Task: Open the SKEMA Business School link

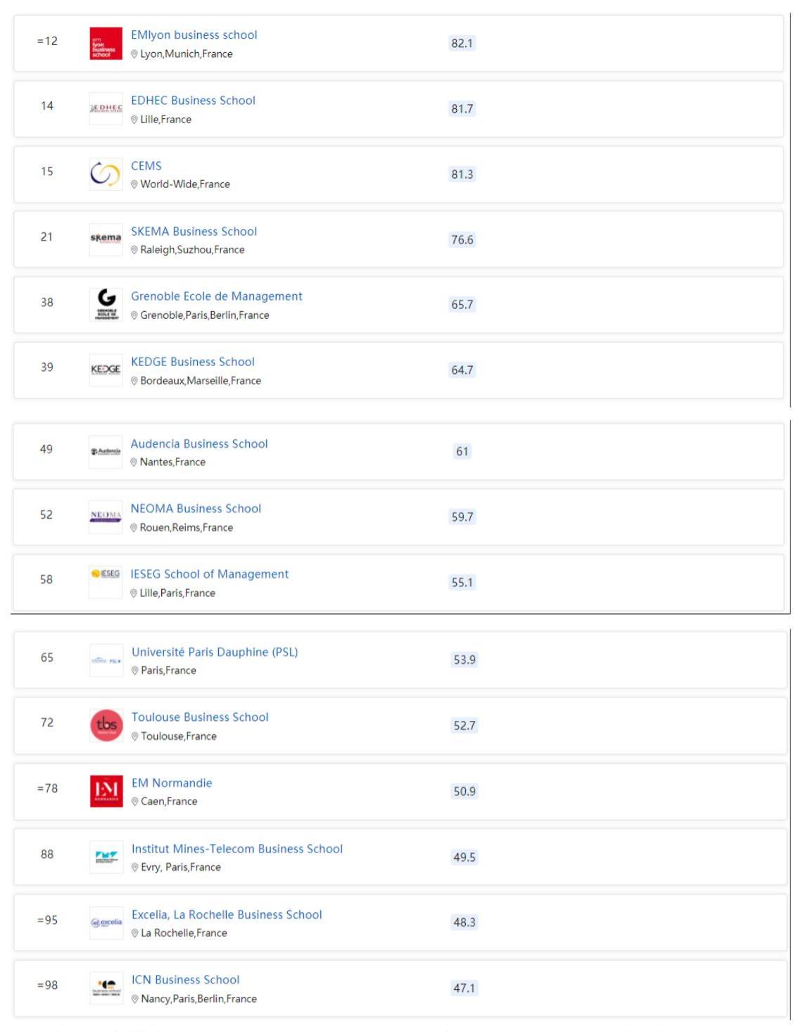Action: coord(194,232)
